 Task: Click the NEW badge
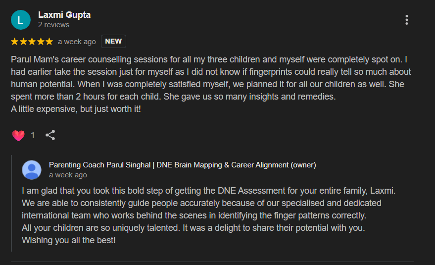coord(113,42)
